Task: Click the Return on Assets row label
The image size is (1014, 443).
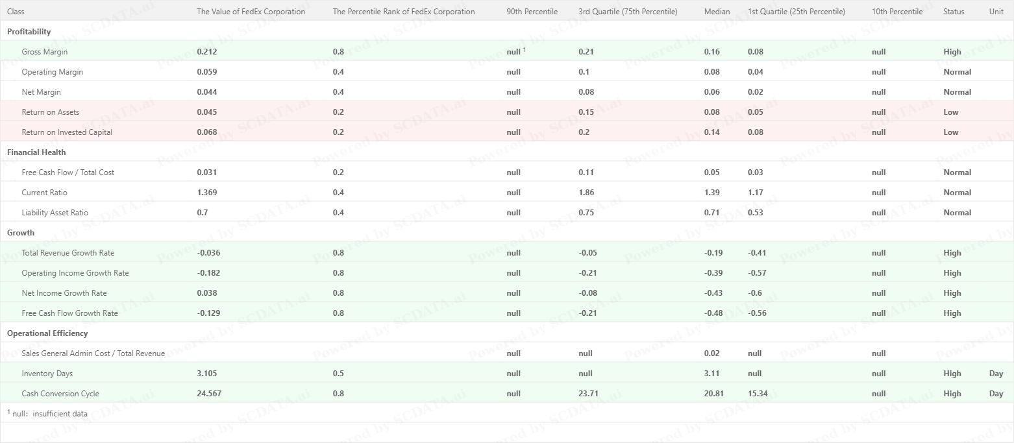Action: 51,112
